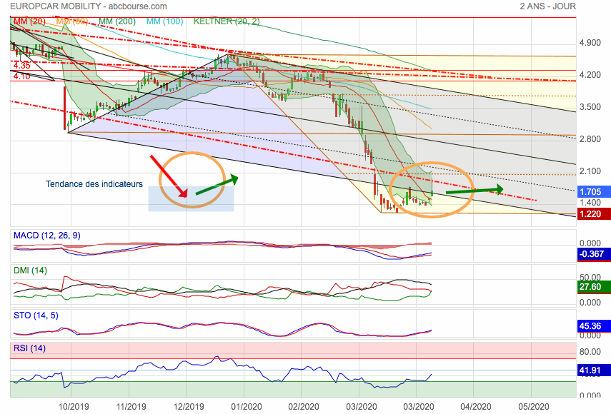Click the 4.35 resistance level label
The image size is (611, 414).
click(22, 66)
